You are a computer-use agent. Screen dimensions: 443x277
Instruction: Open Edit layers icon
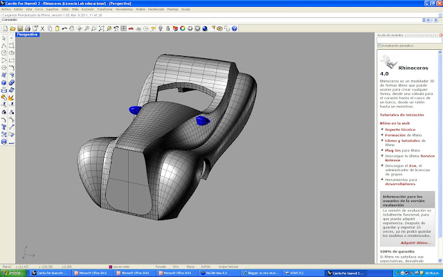[175, 28]
